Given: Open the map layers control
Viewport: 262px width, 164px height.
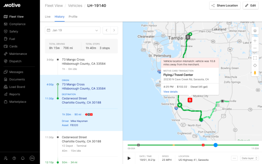Looking at the screenshot, I should 255,31.
